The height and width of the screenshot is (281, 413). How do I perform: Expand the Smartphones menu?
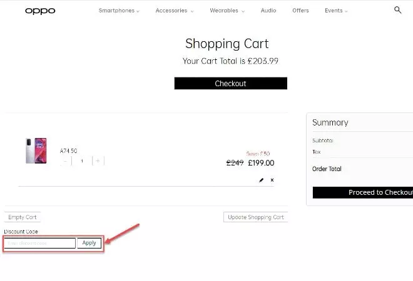(x=119, y=11)
